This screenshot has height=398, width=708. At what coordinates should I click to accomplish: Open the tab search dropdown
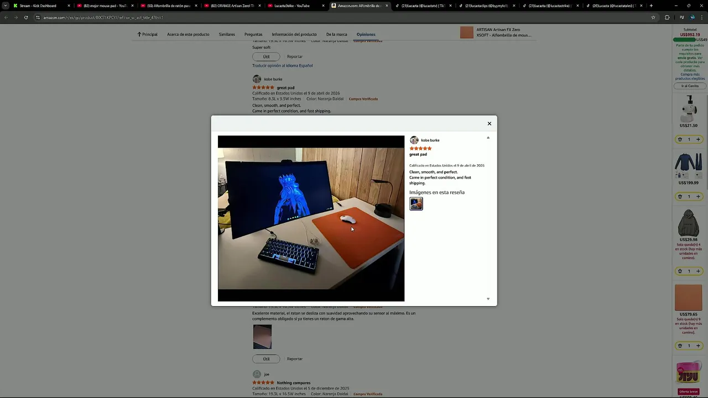click(6, 6)
